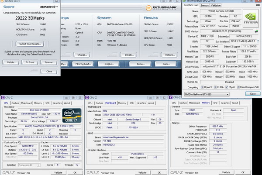Click the BIOS Version field 80.04.09.00.01
The height and width of the screenshot is (175, 262).
[x=227, y=31]
